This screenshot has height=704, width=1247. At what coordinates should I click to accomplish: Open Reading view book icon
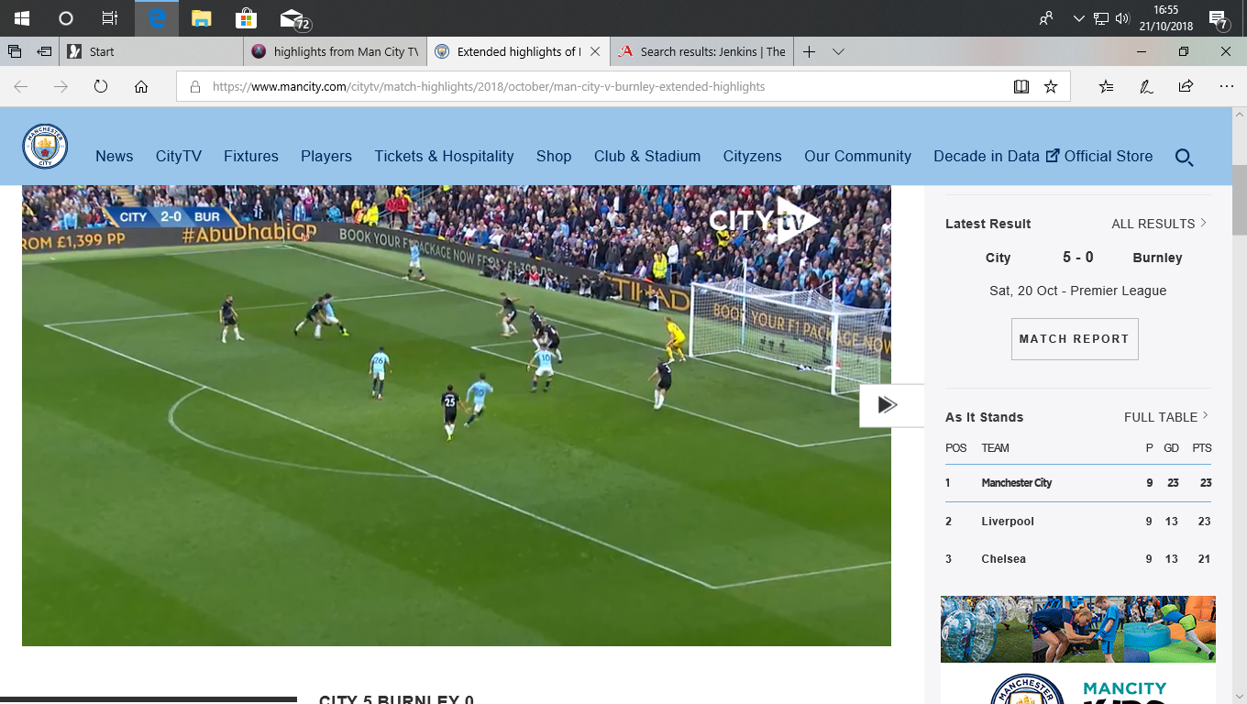(1021, 86)
